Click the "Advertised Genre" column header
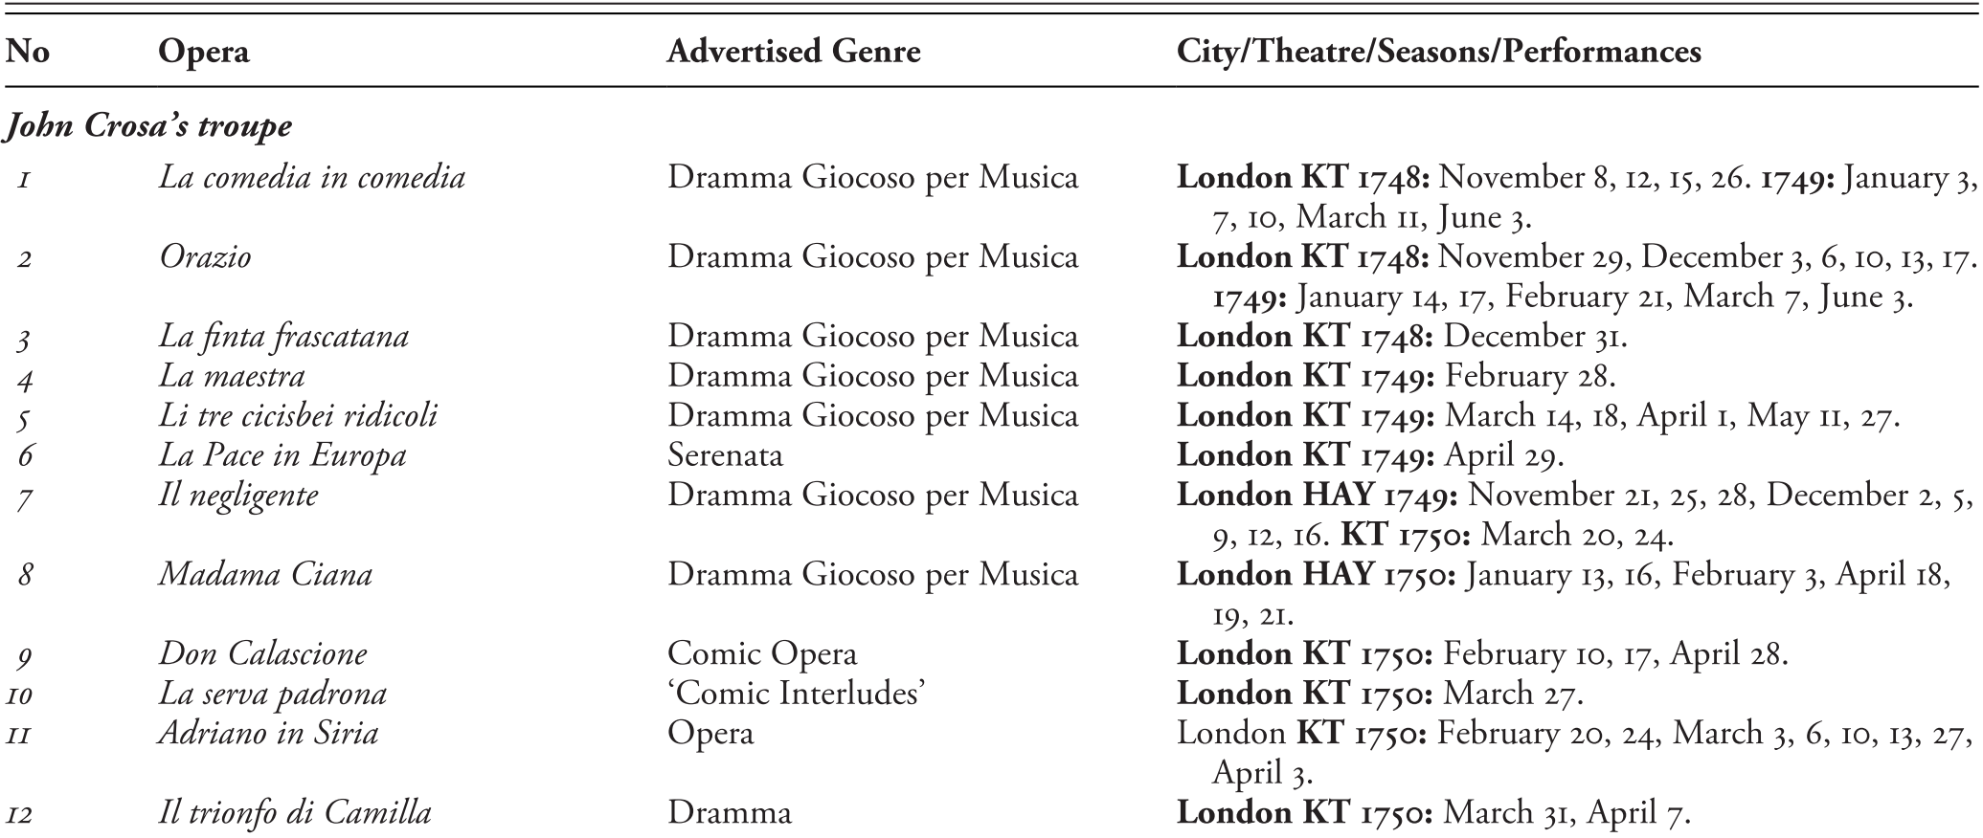 coord(793,52)
